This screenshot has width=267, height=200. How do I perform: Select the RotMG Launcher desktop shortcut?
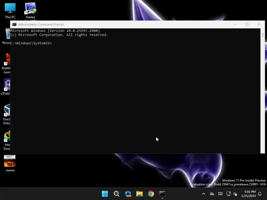coord(6,63)
